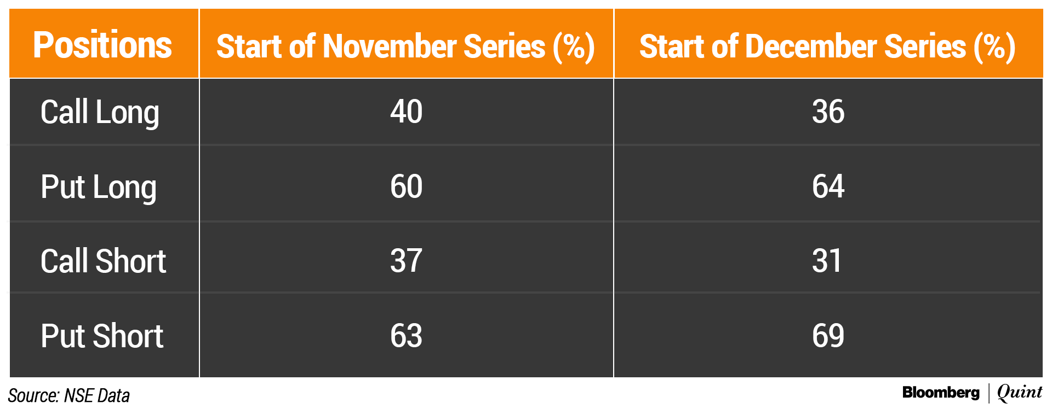Click the Call Short row label
The image size is (1052, 409).
[x=103, y=261]
